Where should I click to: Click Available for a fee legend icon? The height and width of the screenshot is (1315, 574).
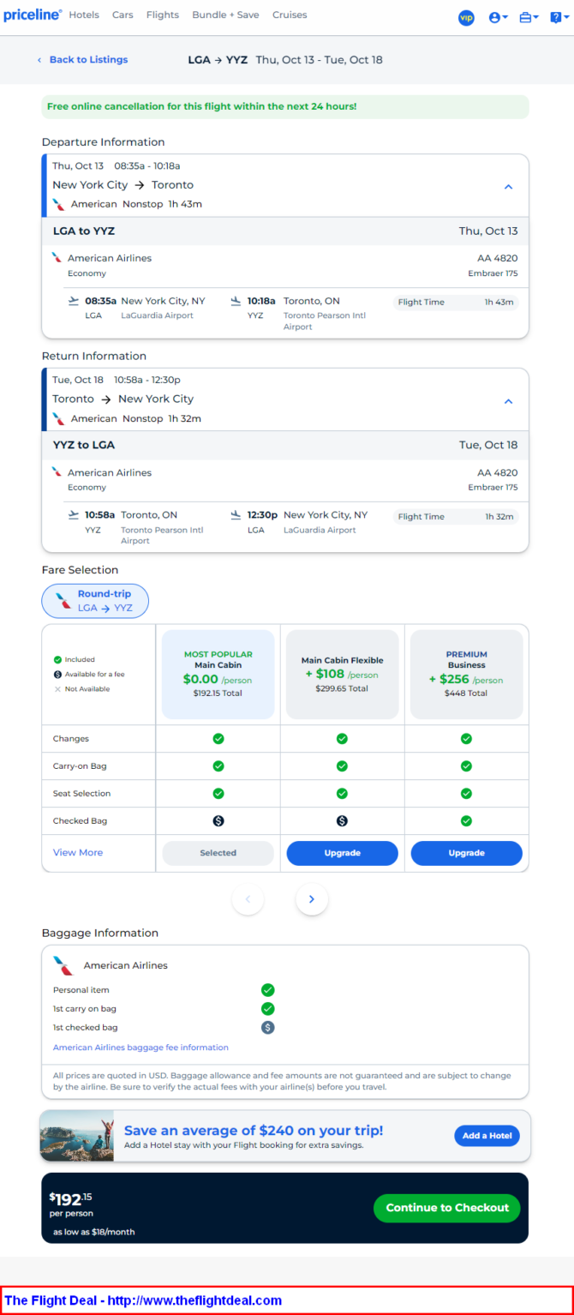(x=57, y=675)
